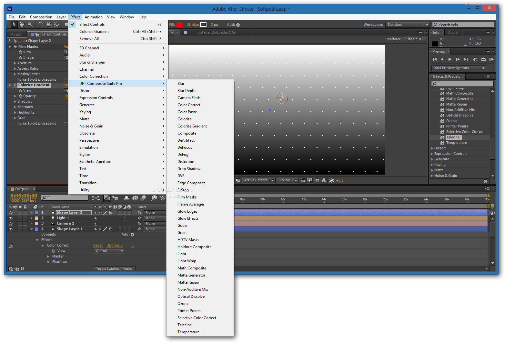Select the Rotation tool
This screenshot has width=505, height=343.
pyautogui.click(x=41, y=25)
